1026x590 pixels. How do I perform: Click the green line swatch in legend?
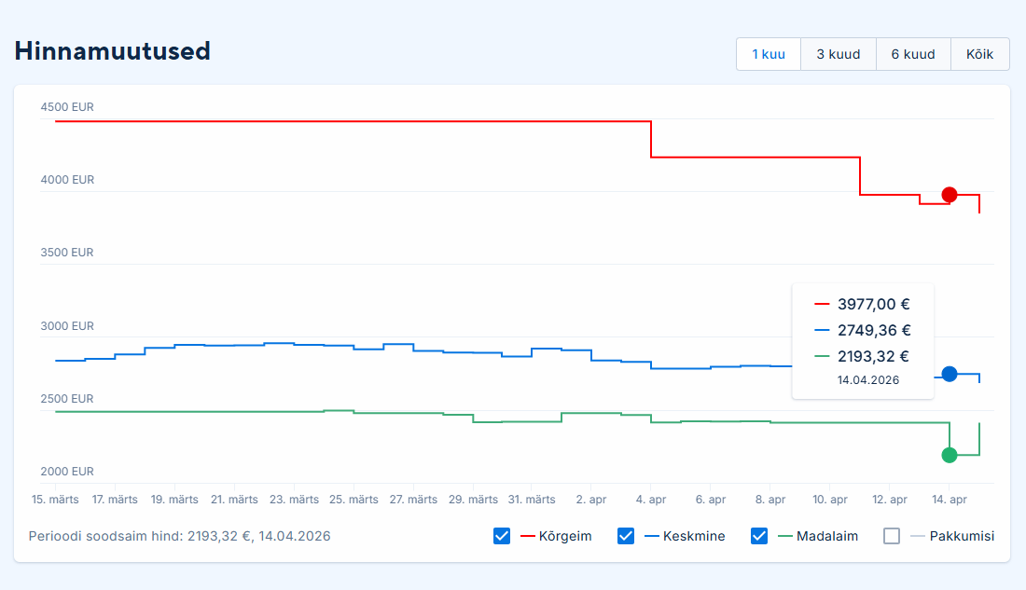click(784, 536)
